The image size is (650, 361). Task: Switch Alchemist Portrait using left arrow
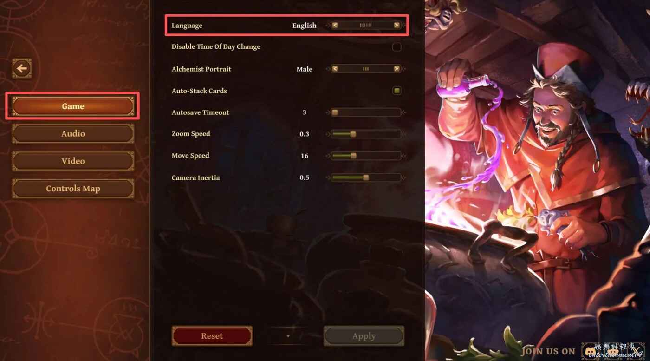pyautogui.click(x=335, y=69)
